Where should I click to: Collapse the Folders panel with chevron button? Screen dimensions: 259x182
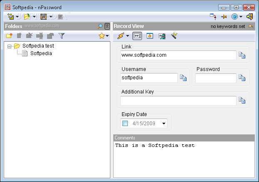[x=107, y=26]
